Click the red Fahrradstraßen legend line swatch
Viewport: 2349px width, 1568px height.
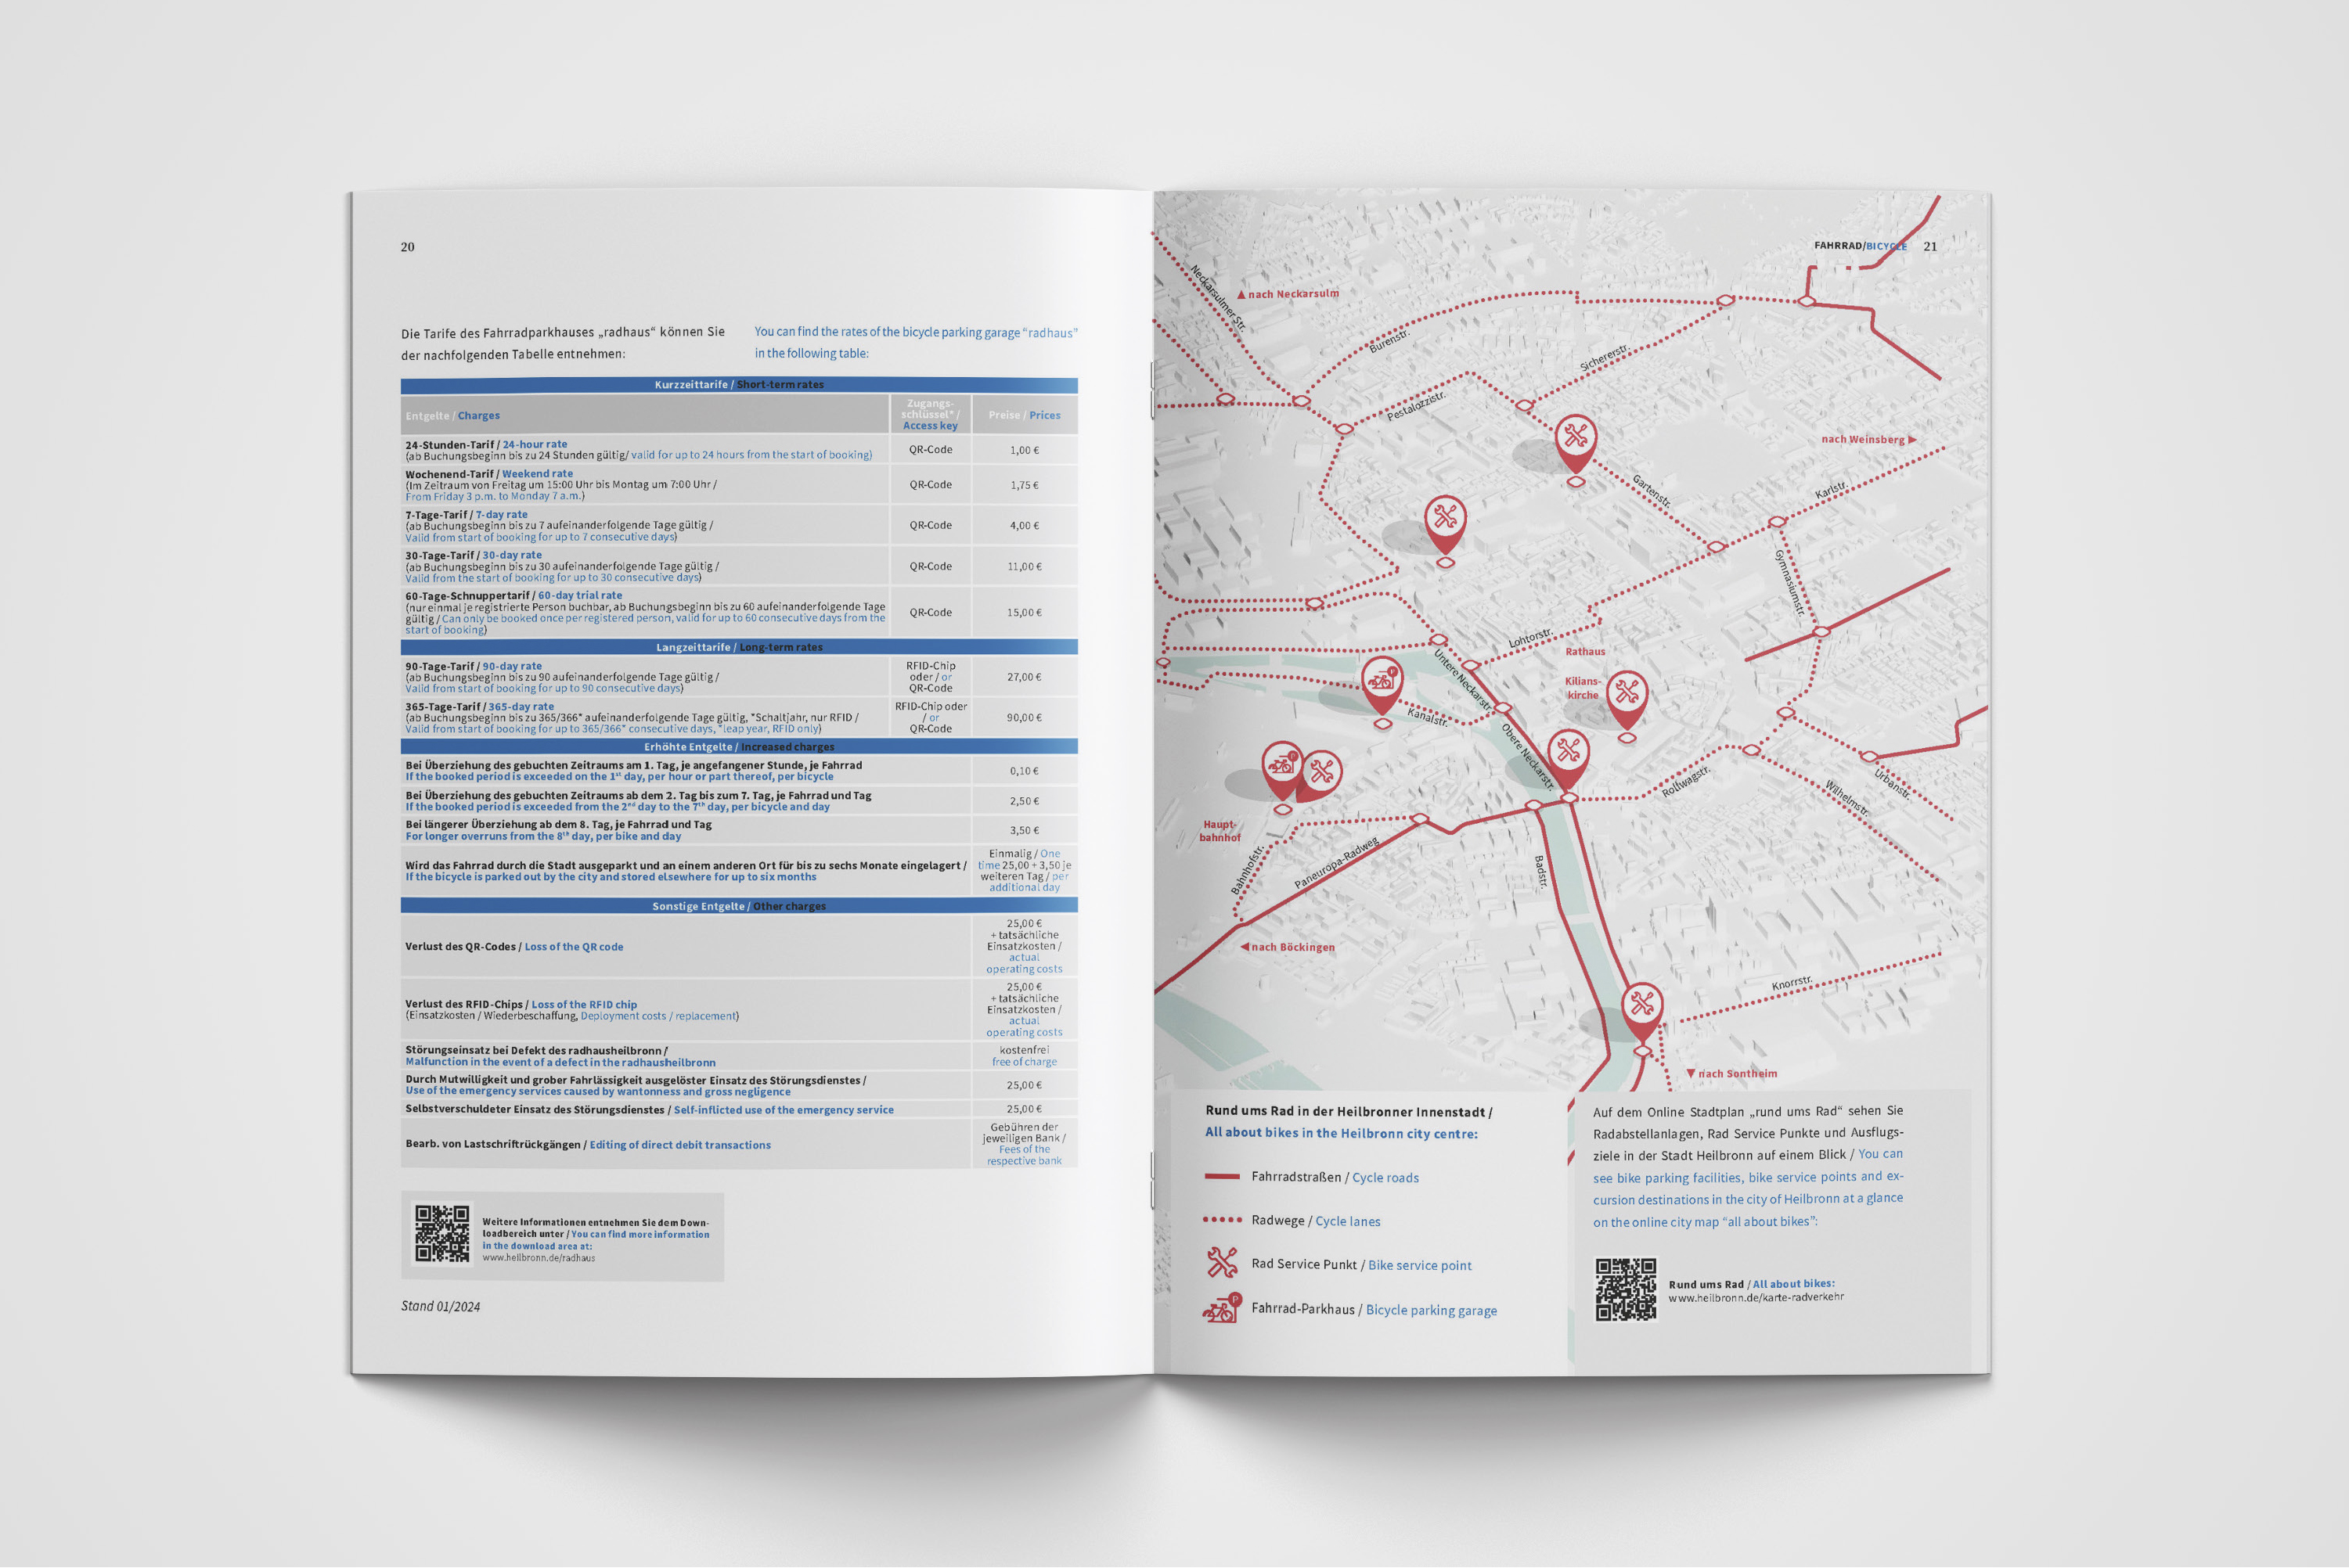(x=1222, y=1177)
